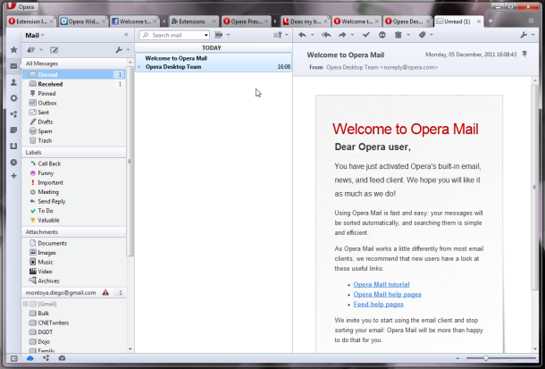Open message view settings wrench
The width and height of the screenshot is (545, 369).
[x=524, y=35]
